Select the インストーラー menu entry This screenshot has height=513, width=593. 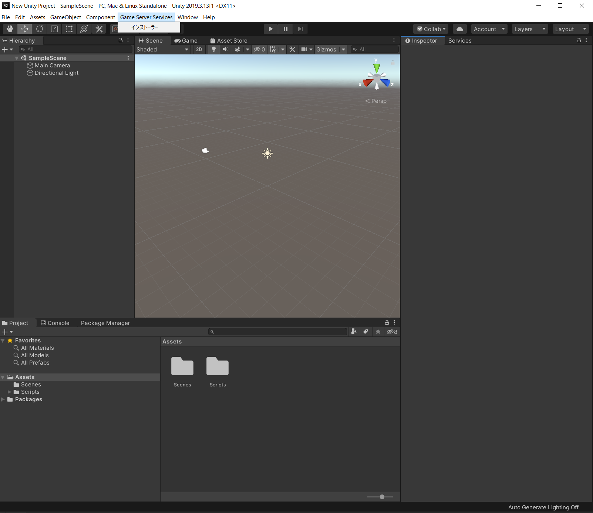pos(149,27)
